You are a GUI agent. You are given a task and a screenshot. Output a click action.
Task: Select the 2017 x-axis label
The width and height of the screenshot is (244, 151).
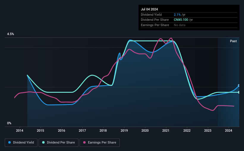(82, 130)
